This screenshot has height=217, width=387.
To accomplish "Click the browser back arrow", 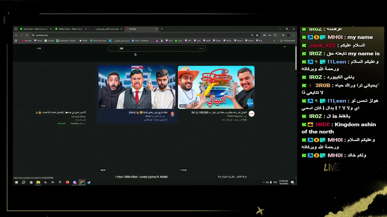I will click(x=16, y=35).
